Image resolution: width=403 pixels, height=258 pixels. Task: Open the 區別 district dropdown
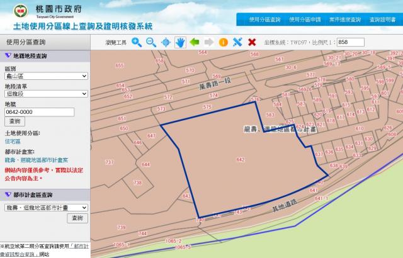coord(45,76)
